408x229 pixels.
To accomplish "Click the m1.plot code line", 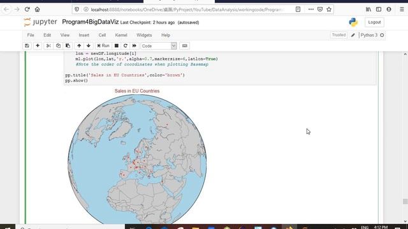I will 147,59.
